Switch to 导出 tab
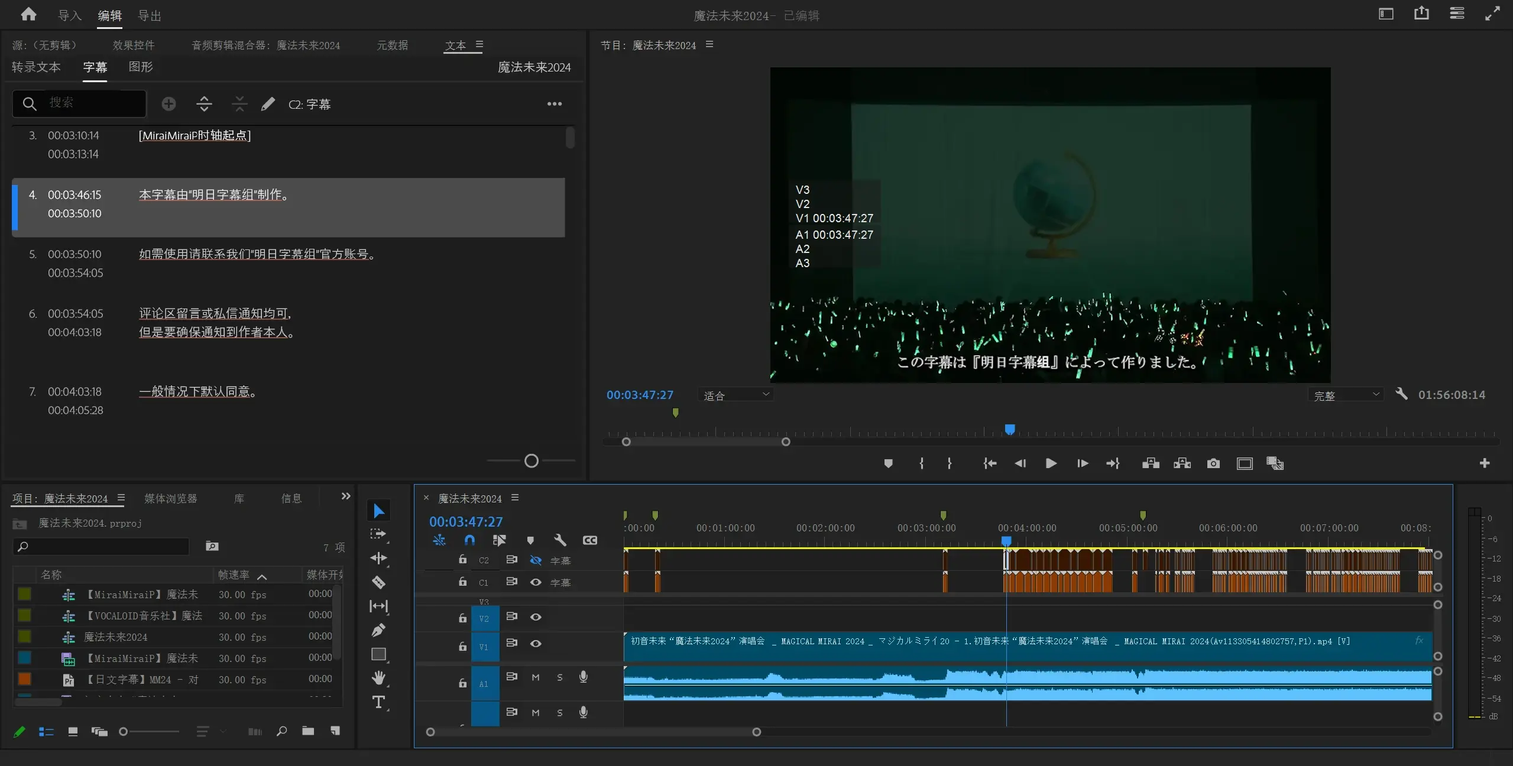 tap(150, 15)
